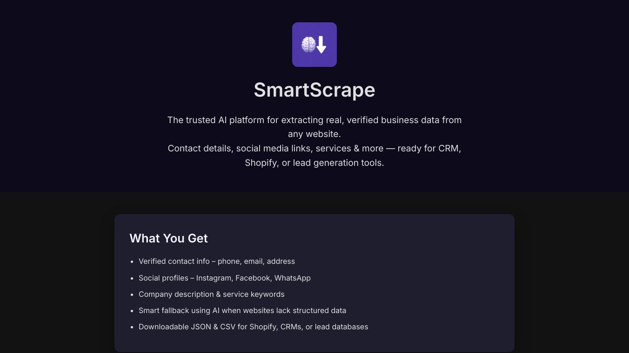Screen dimensions: 629x353
Task: Click the "Shopify, or lead generation tools" line
Action: pos(314,163)
